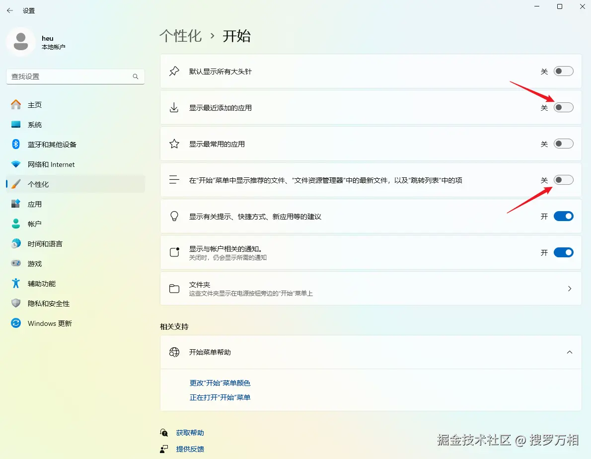Click the Windows 更新 sync icon
591x459 pixels.
16,323
